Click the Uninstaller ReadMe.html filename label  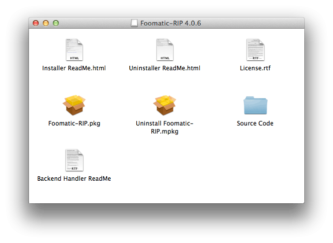click(164, 68)
